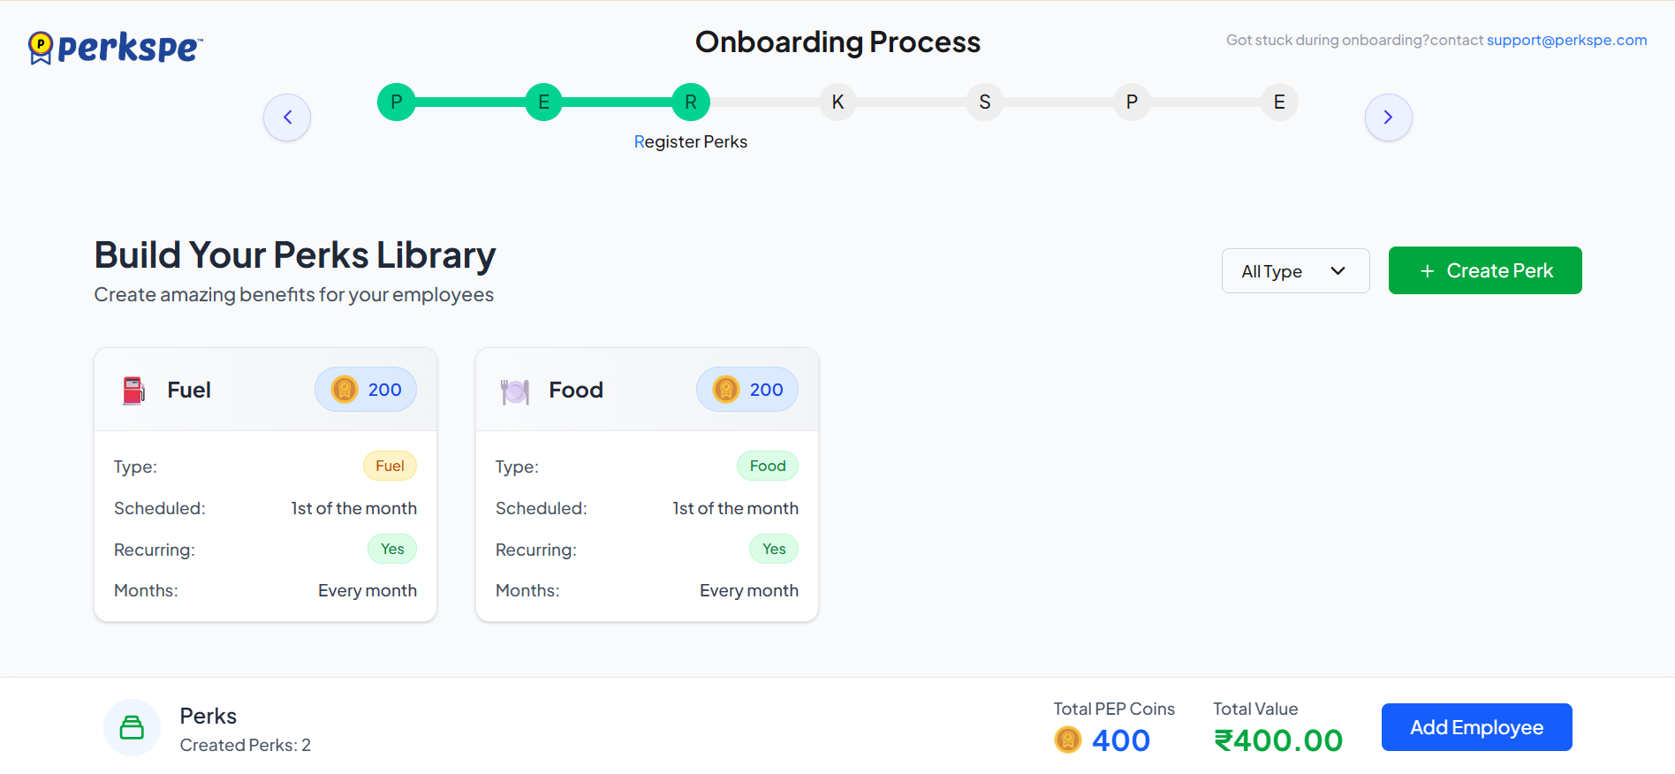Click the Perks bag icon in footer
Viewport: 1675px width, 774px height.
132,728
